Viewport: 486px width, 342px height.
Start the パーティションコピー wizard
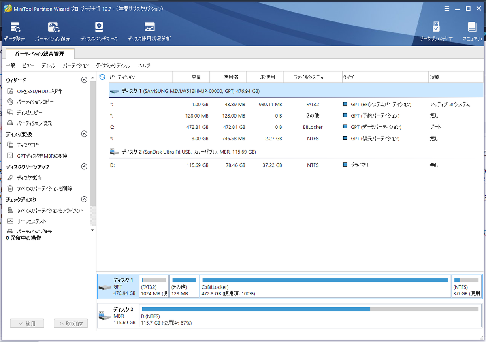pos(35,102)
